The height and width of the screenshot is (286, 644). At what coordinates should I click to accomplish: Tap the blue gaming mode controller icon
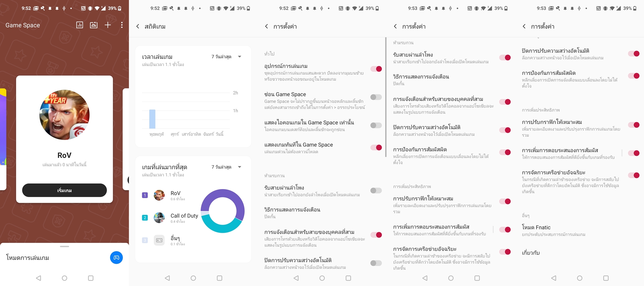pos(116,258)
